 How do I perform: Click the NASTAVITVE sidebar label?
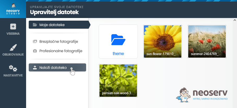coord(13,75)
